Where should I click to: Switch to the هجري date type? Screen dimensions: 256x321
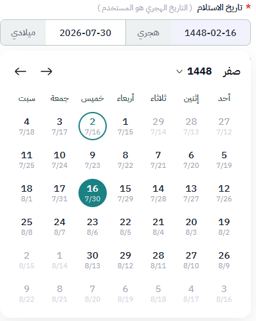point(149,33)
